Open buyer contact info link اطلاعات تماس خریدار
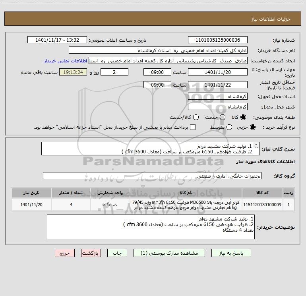Screen dimensions: 306x296 pos(66,61)
